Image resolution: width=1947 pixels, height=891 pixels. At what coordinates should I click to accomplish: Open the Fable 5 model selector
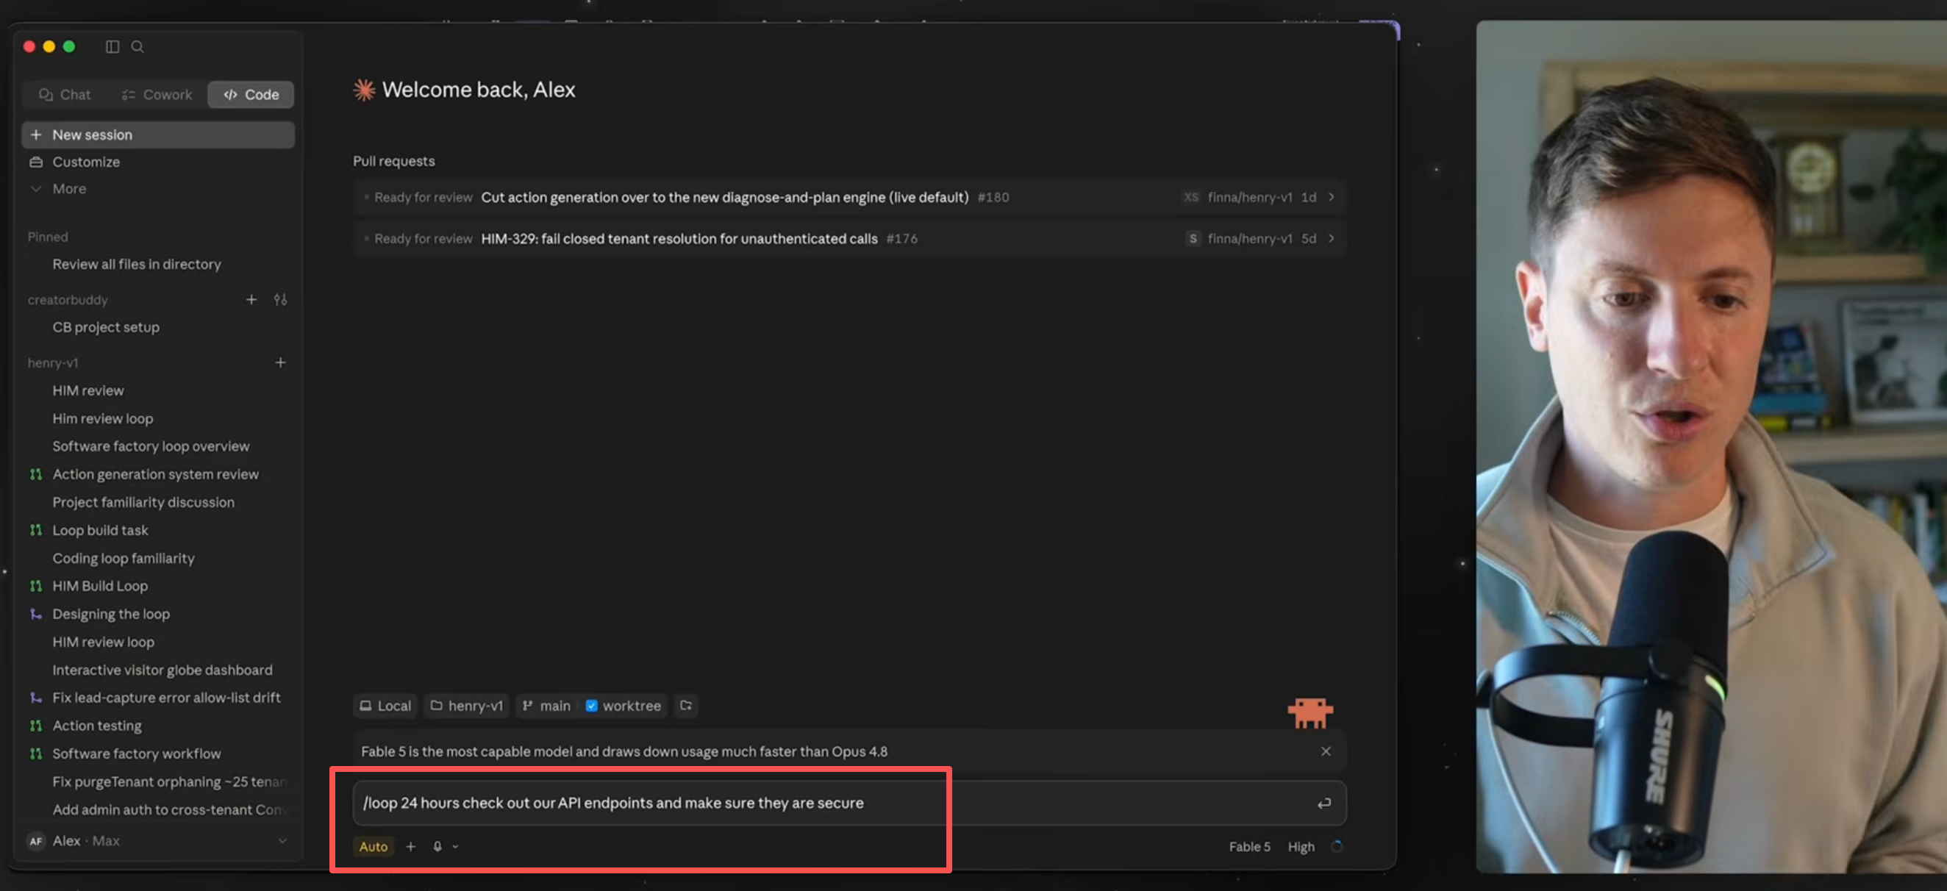click(1249, 847)
